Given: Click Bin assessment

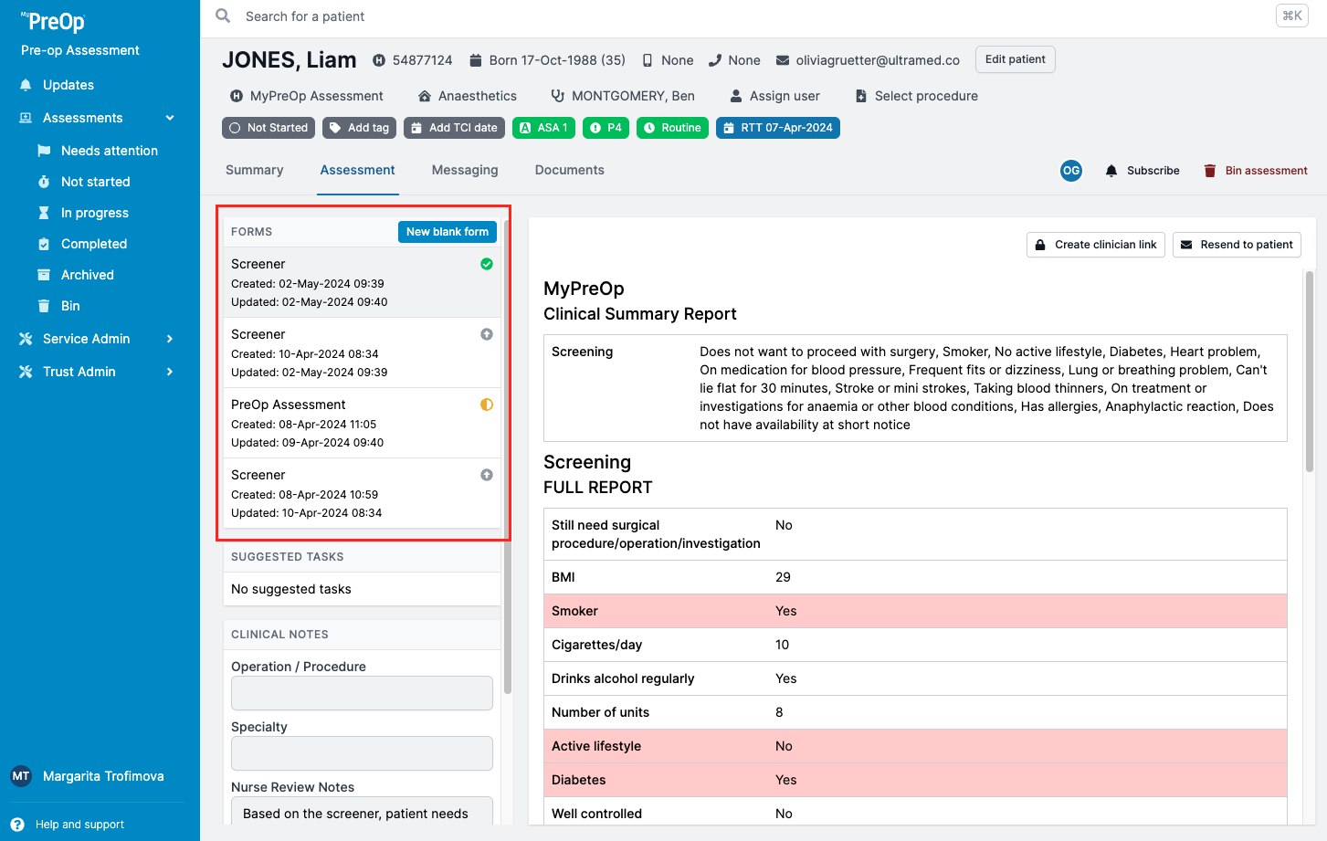Looking at the screenshot, I should click(x=1256, y=171).
